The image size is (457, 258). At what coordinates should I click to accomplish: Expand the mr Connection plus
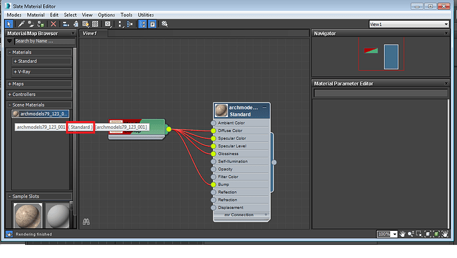[x=266, y=214]
